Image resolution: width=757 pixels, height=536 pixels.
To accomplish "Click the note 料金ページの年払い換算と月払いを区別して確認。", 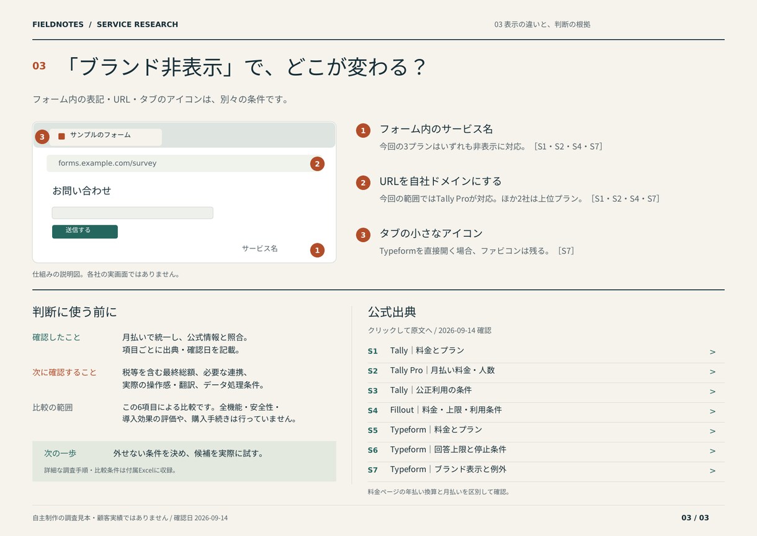I will [439, 492].
